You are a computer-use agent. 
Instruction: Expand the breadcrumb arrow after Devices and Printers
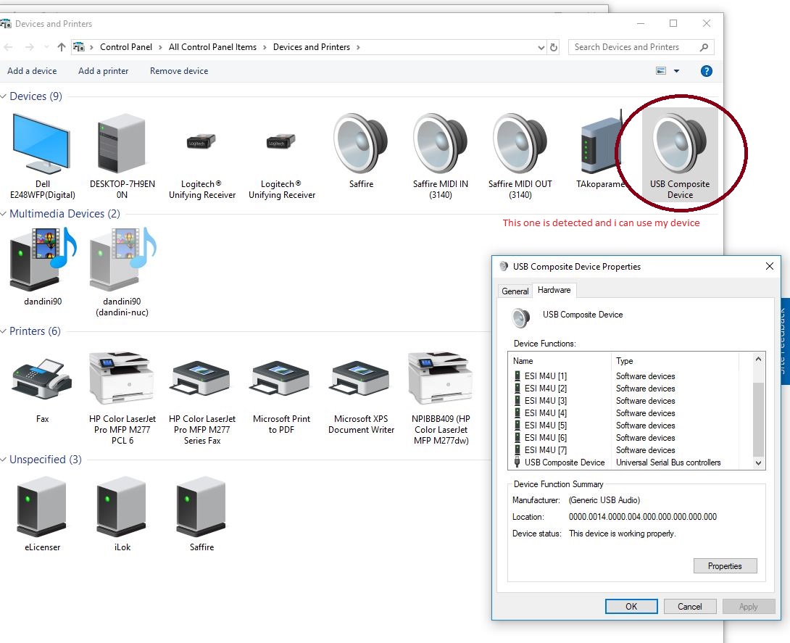[358, 47]
